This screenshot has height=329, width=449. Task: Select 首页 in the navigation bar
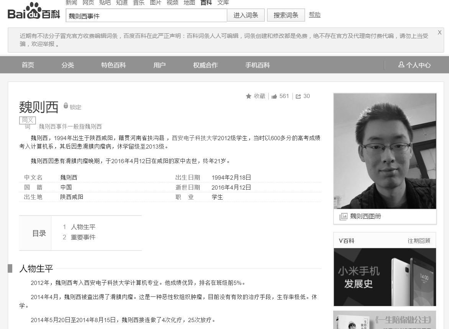28,65
